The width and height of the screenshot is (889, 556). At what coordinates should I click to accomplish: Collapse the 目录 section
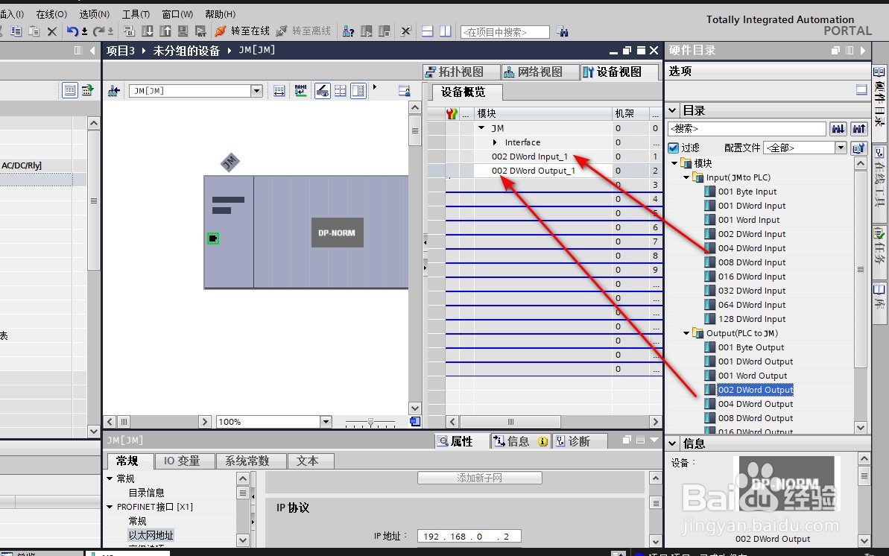(x=673, y=110)
